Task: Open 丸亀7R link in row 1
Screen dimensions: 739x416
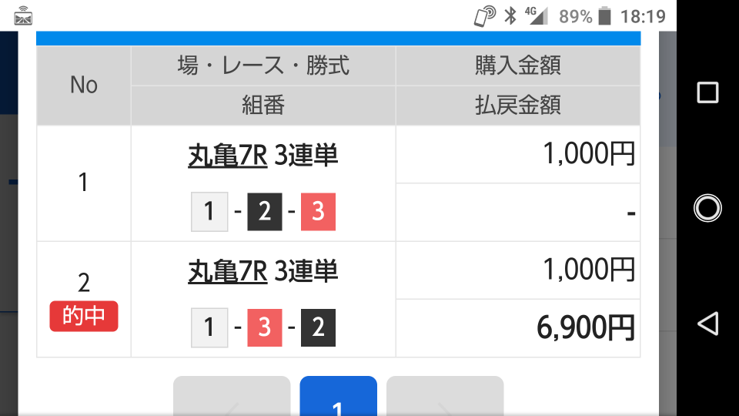Action: (x=228, y=156)
